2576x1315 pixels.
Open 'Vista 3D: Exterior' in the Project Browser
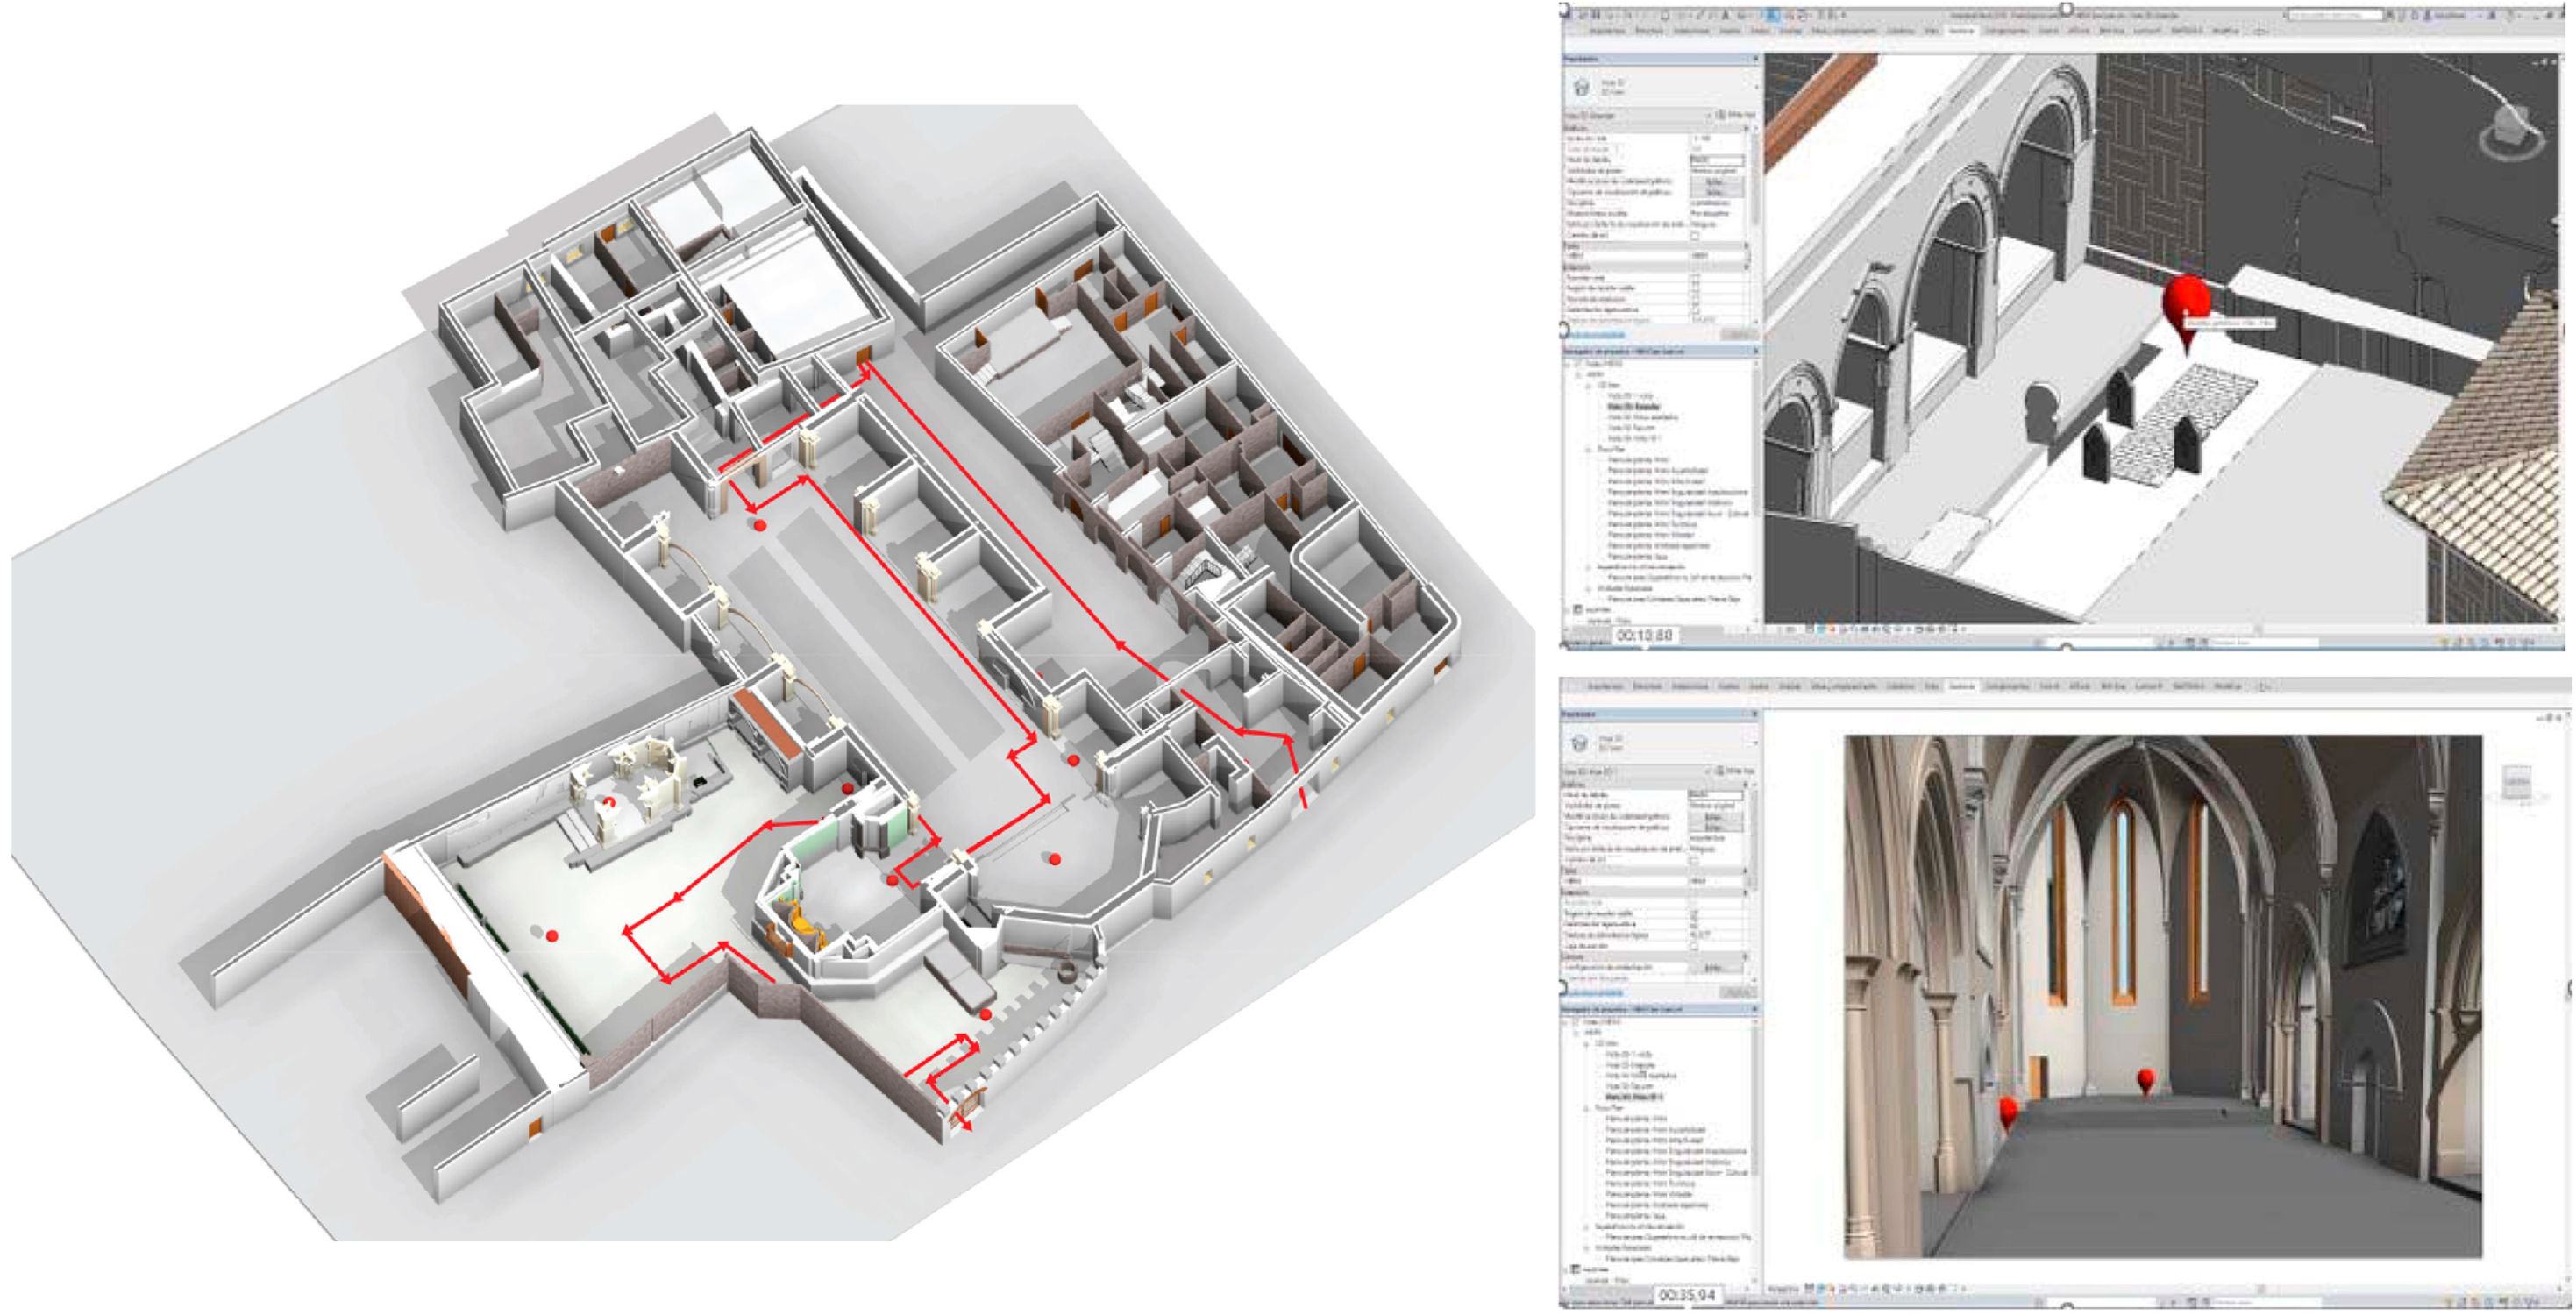click(1634, 407)
